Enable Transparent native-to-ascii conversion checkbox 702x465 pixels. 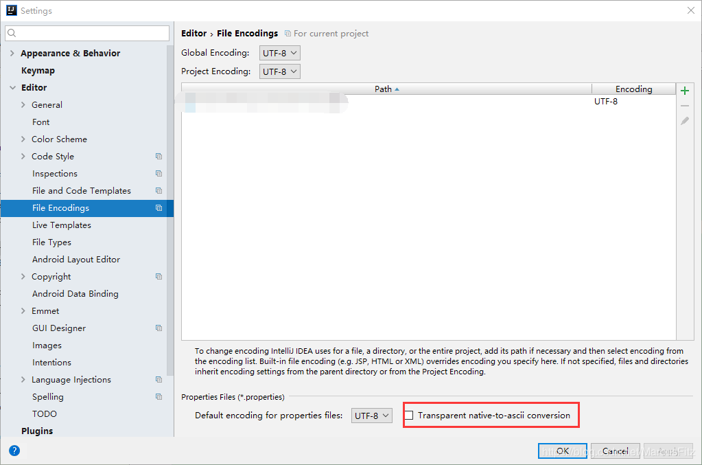tap(409, 416)
